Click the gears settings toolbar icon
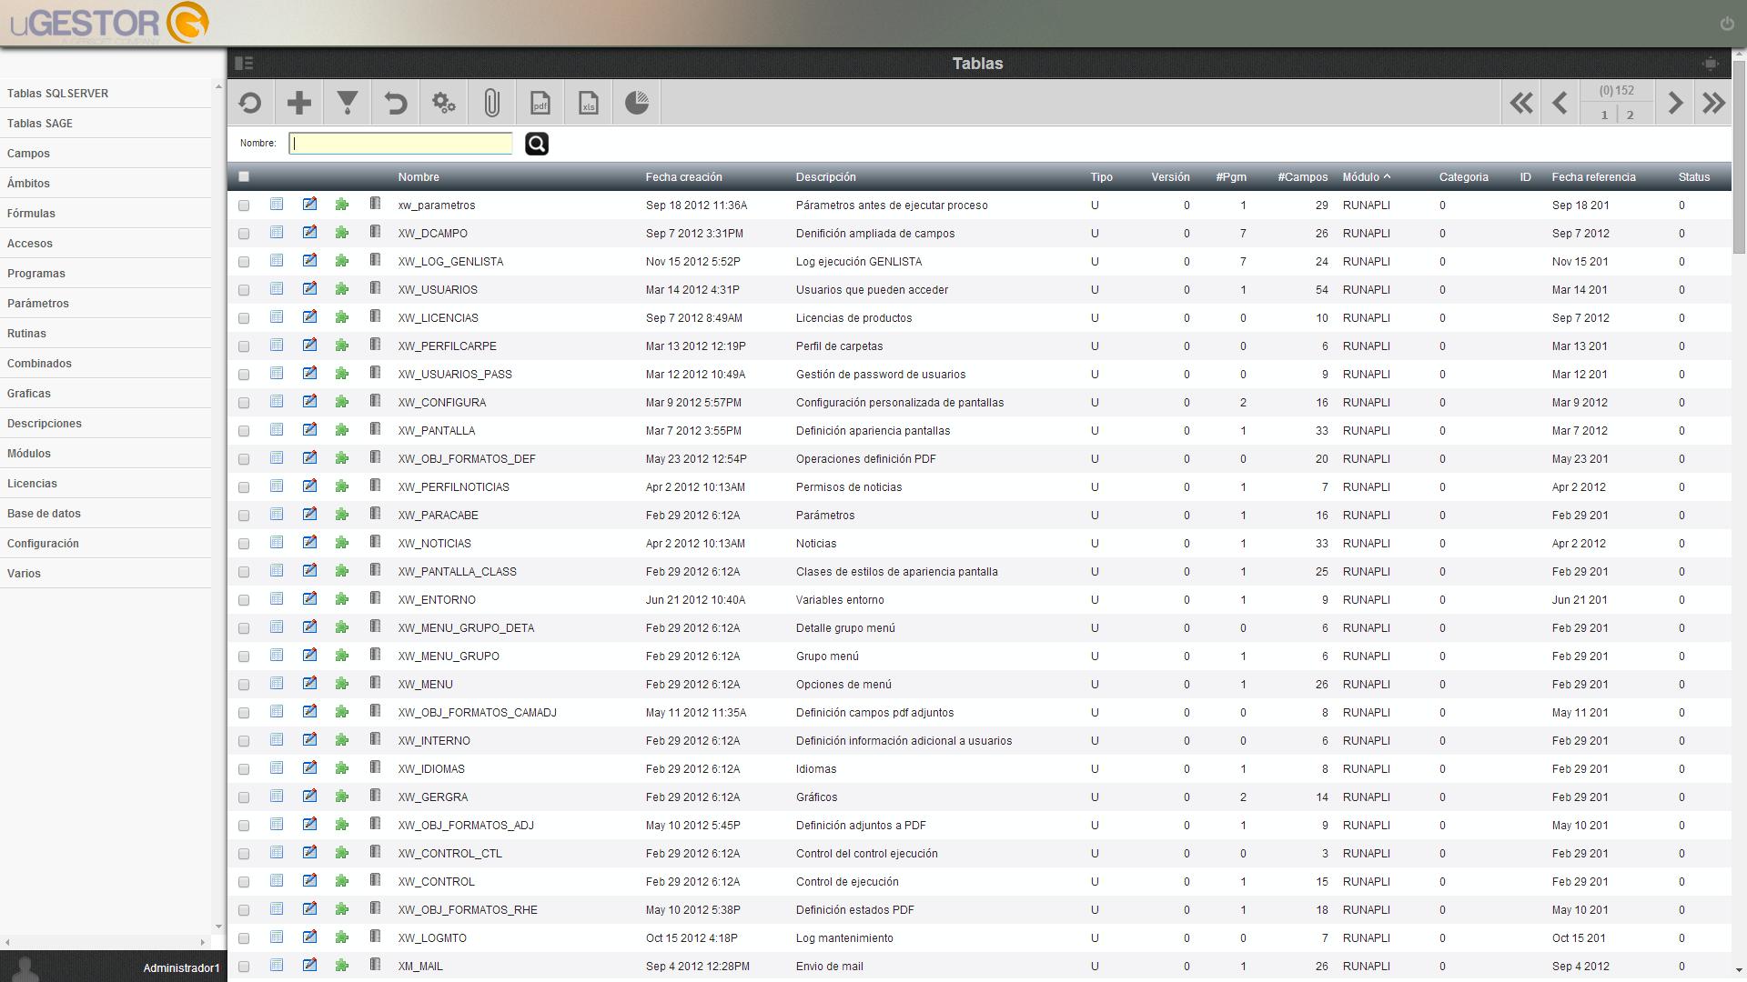 [x=443, y=103]
